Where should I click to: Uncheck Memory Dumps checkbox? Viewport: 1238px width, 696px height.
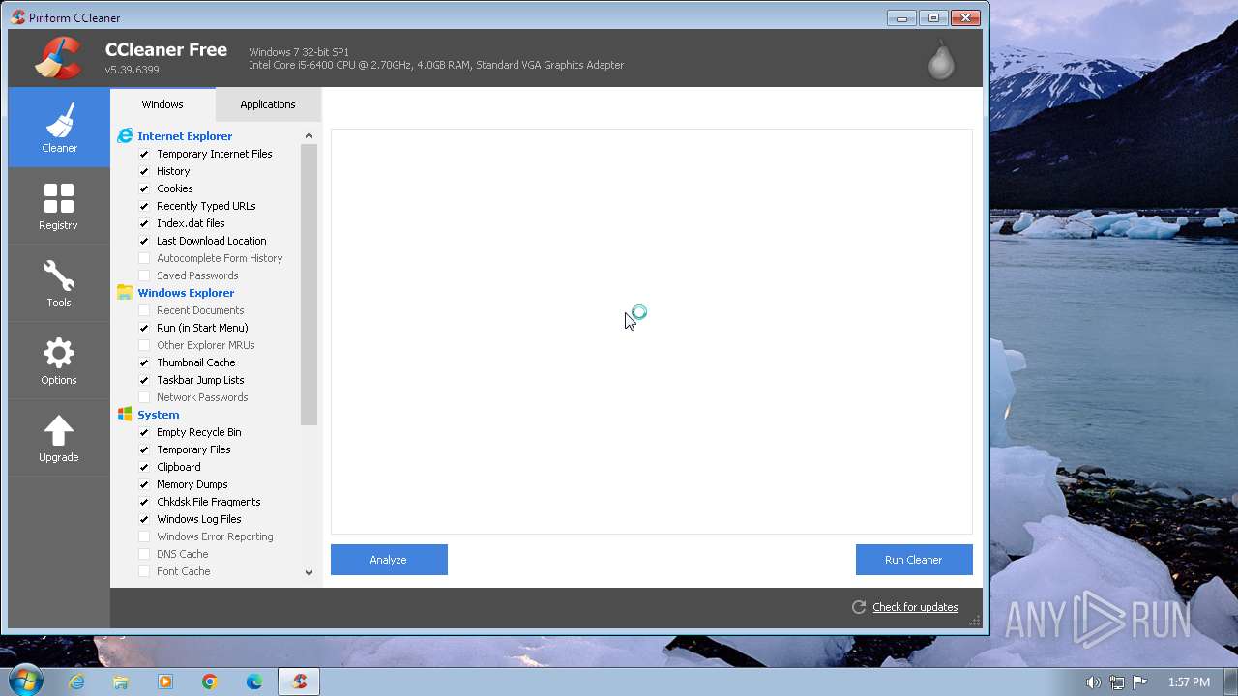(x=144, y=484)
